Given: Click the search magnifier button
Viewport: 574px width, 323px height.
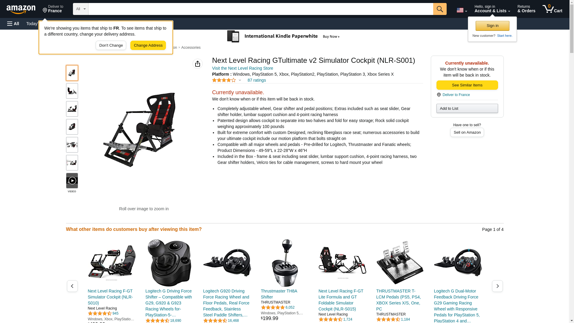Looking at the screenshot, I should coord(440,9).
